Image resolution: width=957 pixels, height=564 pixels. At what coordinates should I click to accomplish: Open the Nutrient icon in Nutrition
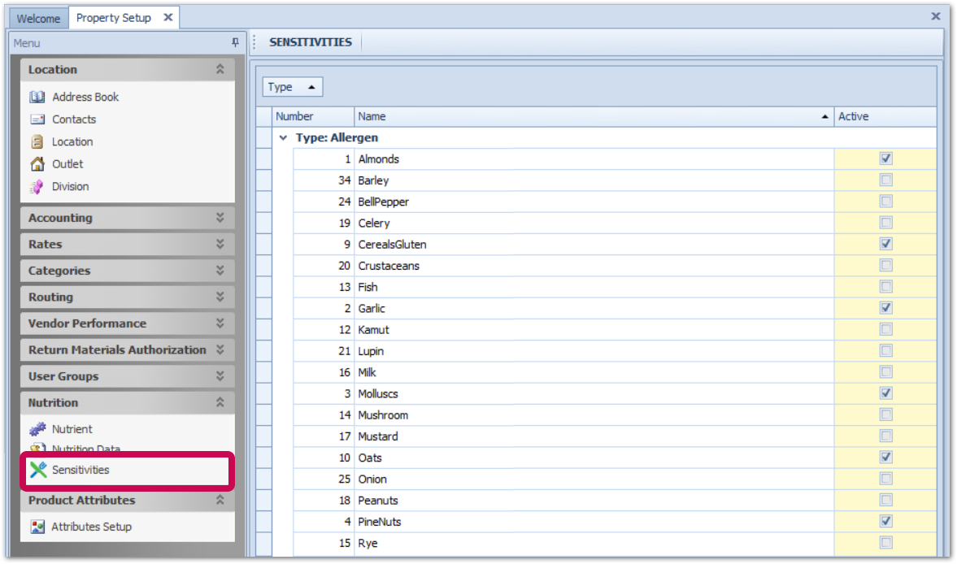[37, 429]
